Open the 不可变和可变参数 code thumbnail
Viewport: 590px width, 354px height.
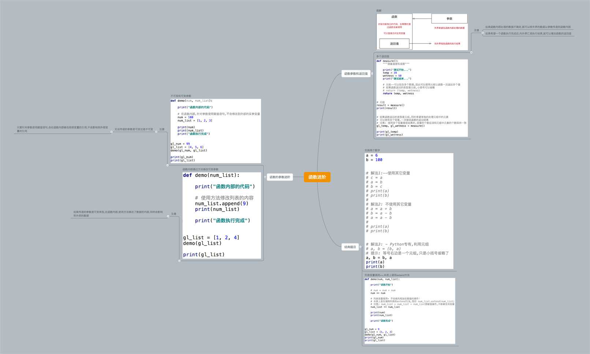(216, 131)
